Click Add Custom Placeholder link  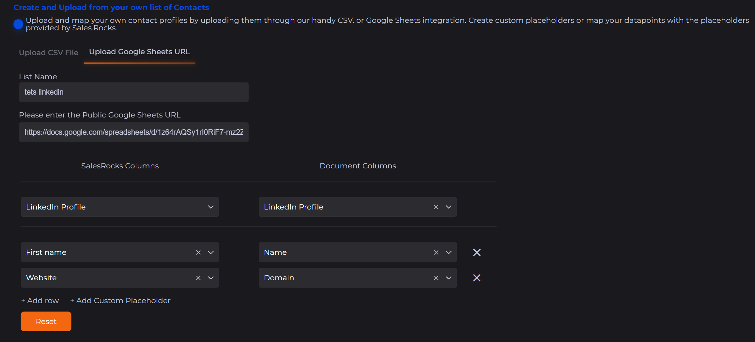(120, 301)
